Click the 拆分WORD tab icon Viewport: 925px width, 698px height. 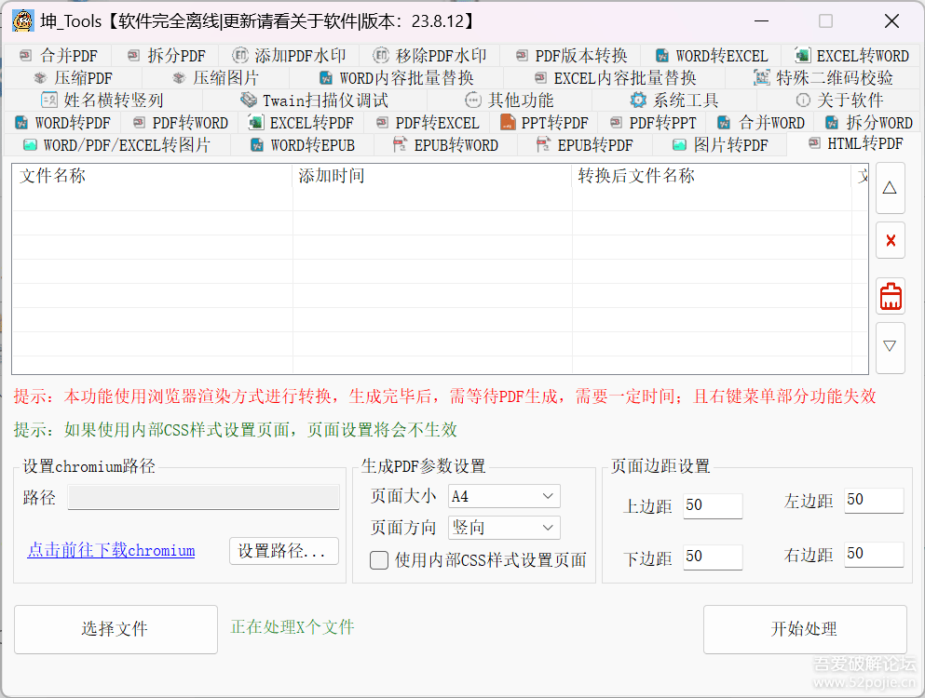coord(832,123)
